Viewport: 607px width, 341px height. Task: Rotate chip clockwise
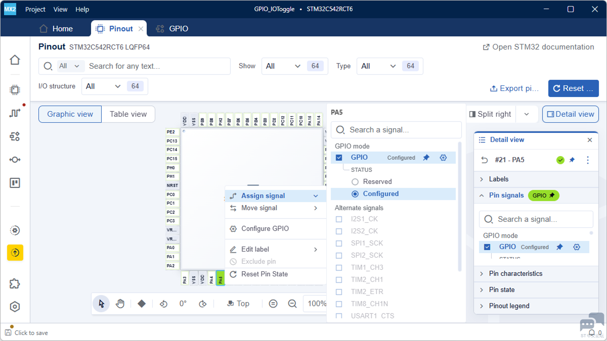pos(203,304)
